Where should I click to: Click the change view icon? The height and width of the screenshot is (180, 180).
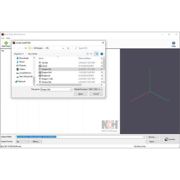coord(88,54)
